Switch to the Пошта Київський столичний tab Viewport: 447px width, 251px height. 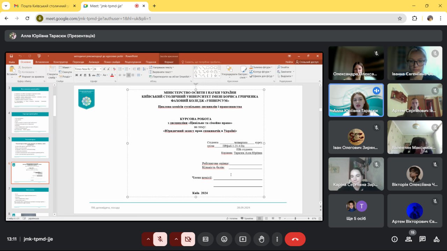point(41,6)
